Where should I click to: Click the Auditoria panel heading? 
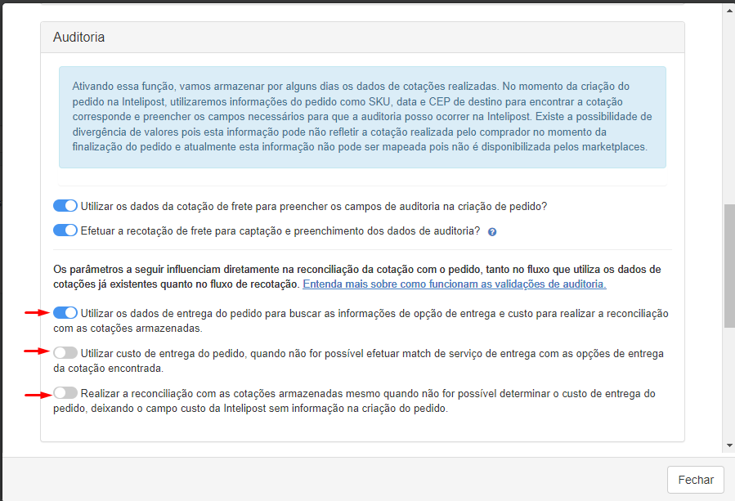[78, 37]
